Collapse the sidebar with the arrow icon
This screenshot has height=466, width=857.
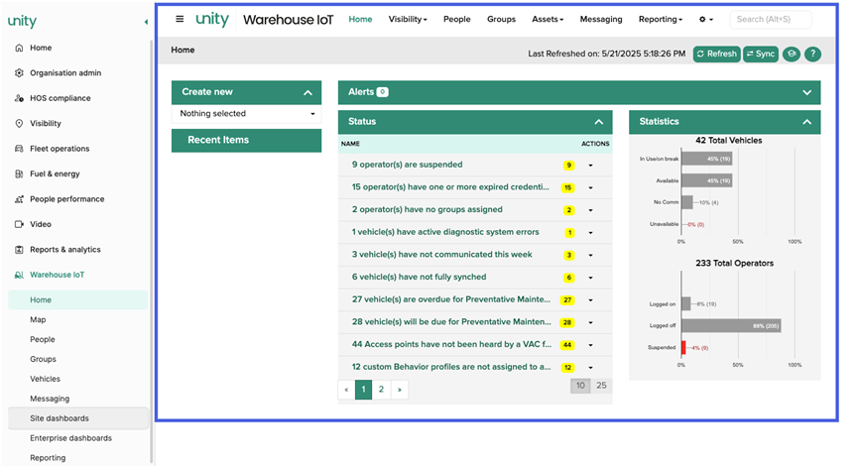coord(146,22)
